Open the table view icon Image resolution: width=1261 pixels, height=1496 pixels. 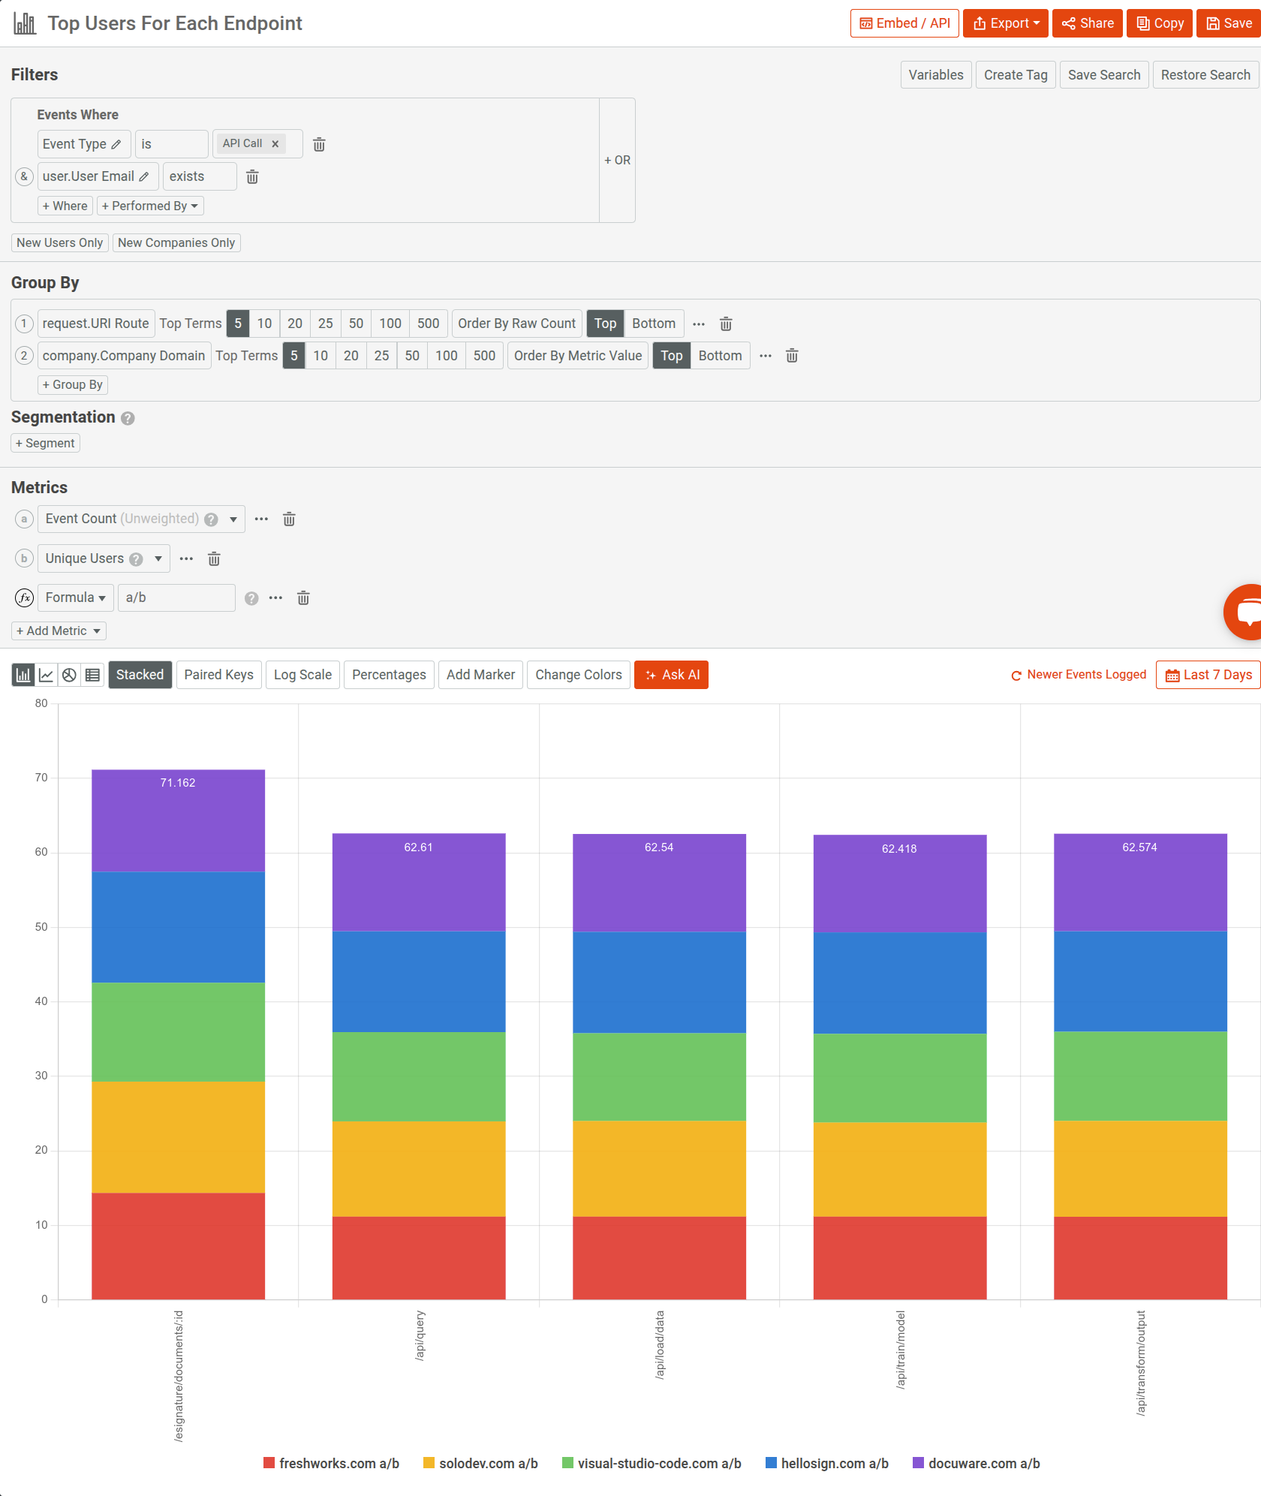92,674
